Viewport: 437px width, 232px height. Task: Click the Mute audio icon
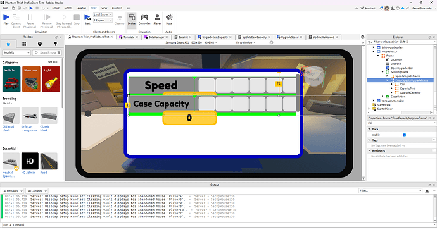click(x=169, y=17)
